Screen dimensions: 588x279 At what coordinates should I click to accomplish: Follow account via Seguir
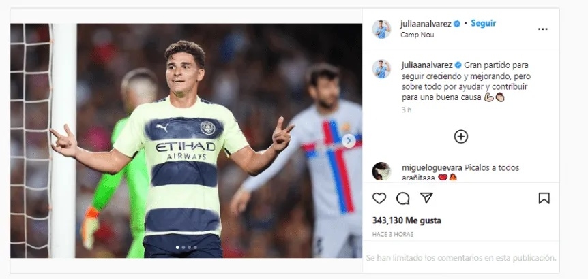(484, 23)
